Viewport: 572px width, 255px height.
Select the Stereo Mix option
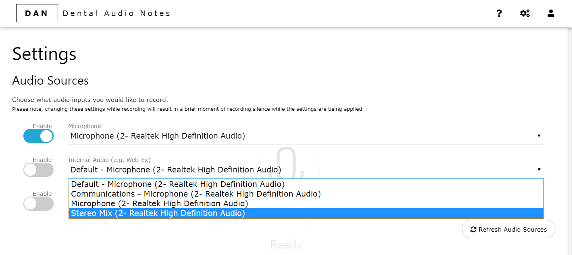[158, 214]
